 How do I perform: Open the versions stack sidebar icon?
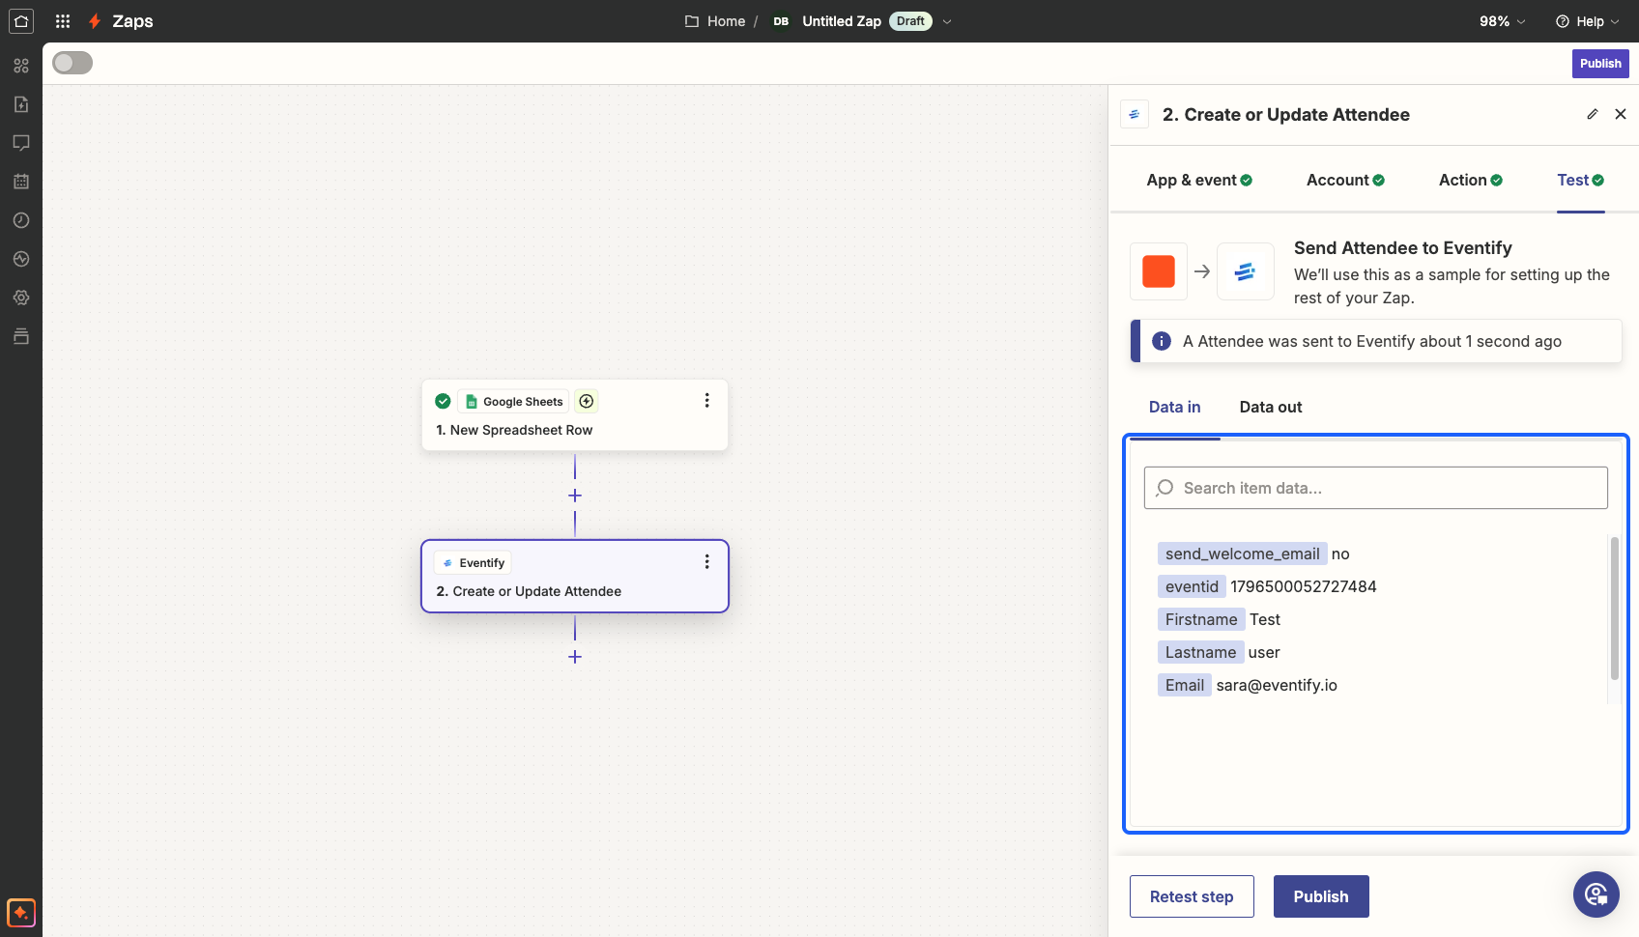pyautogui.click(x=21, y=336)
